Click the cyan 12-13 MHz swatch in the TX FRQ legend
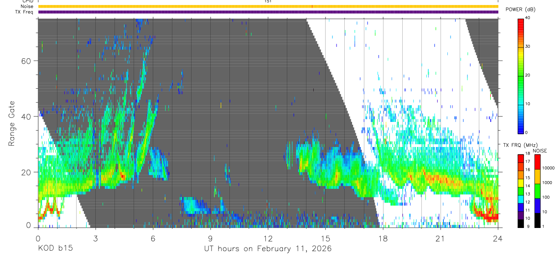 pos(520,199)
